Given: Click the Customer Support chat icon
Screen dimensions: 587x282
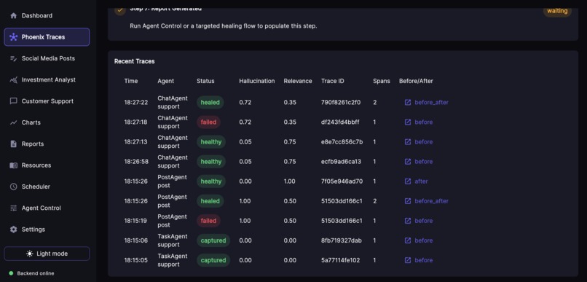Looking at the screenshot, I should point(14,101).
